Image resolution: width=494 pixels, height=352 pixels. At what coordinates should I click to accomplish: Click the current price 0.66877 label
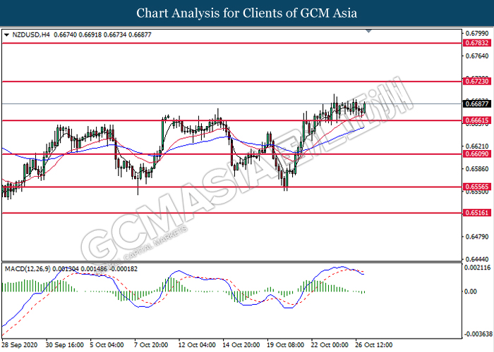click(477, 103)
